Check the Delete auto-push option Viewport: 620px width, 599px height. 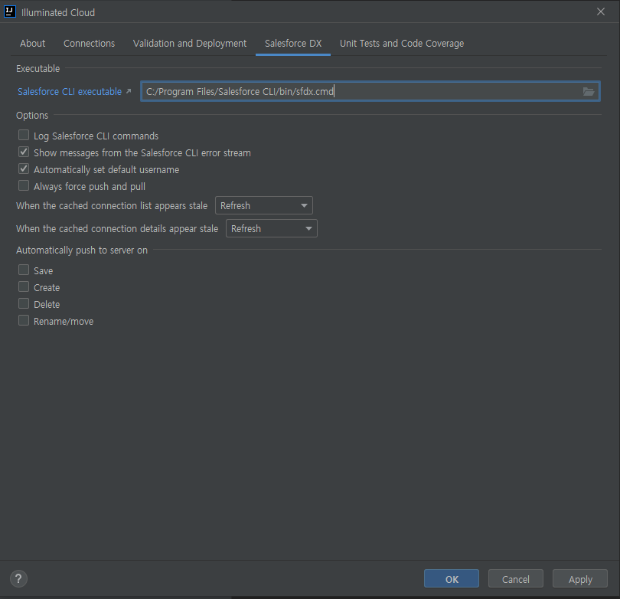(x=24, y=304)
